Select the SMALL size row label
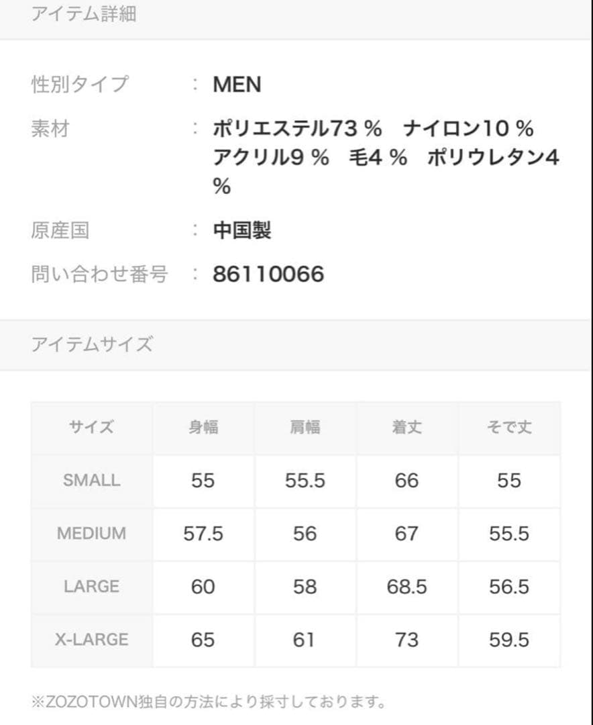 tap(92, 481)
